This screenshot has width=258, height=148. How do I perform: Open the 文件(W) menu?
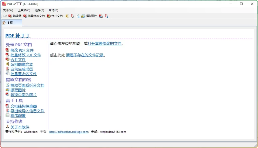point(8,10)
